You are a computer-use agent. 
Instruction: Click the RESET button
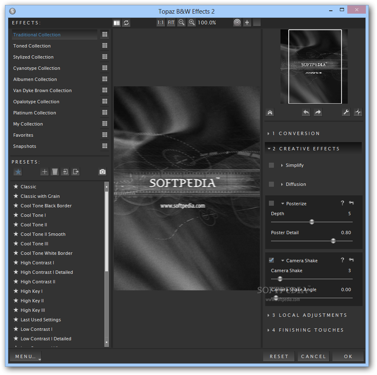[279, 356]
